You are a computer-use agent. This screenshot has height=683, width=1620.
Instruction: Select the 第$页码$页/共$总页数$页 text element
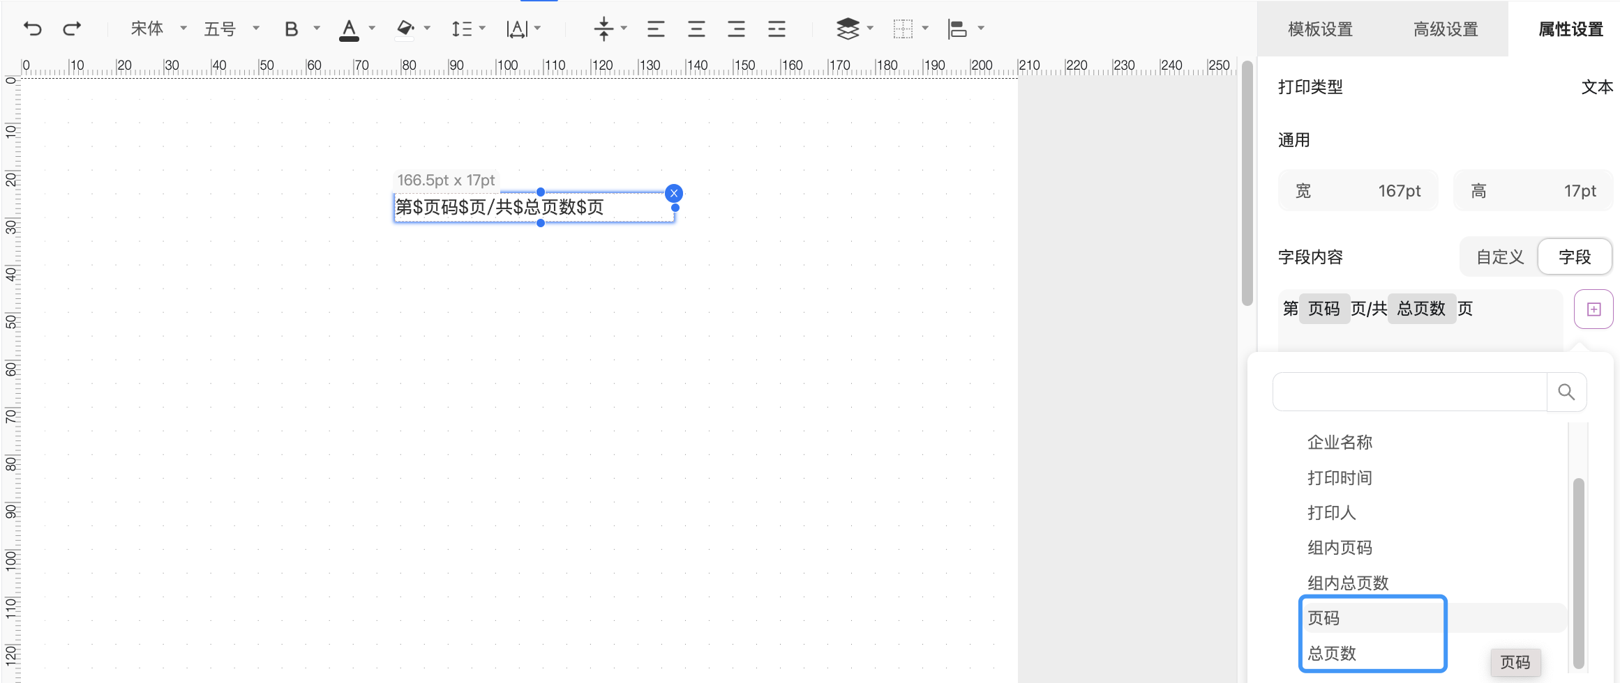[x=534, y=207]
